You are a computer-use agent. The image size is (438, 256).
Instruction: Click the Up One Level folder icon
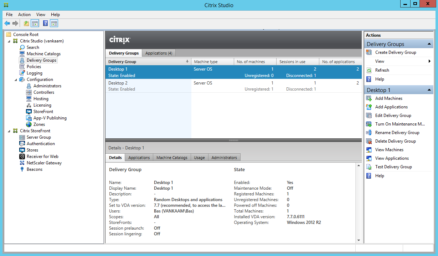(x=26, y=24)
